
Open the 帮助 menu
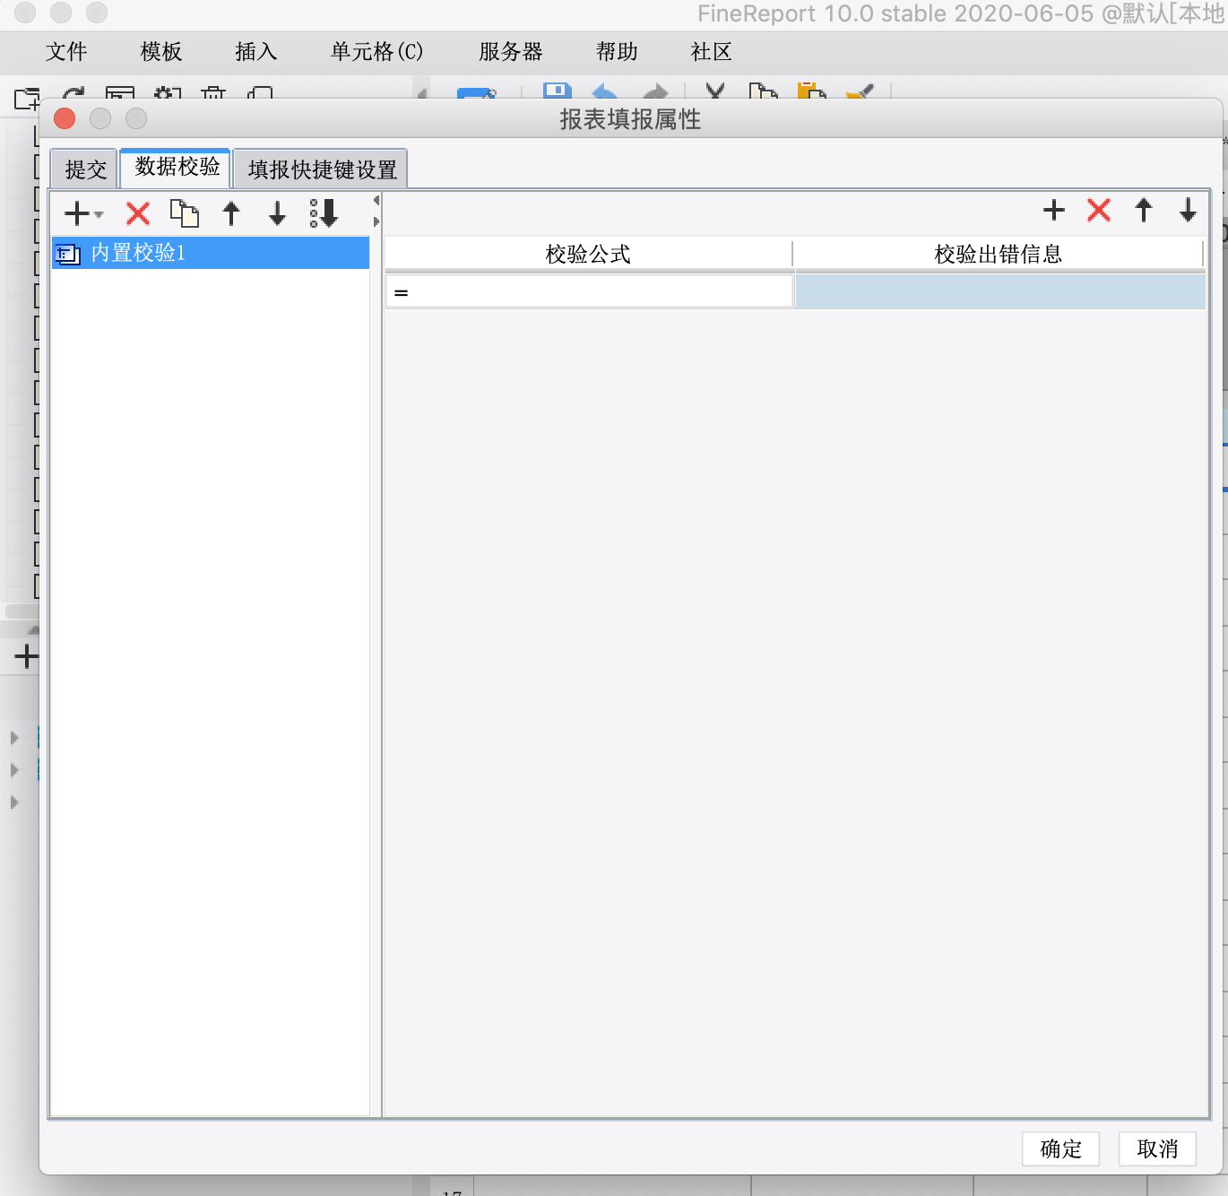pos(617,52)
